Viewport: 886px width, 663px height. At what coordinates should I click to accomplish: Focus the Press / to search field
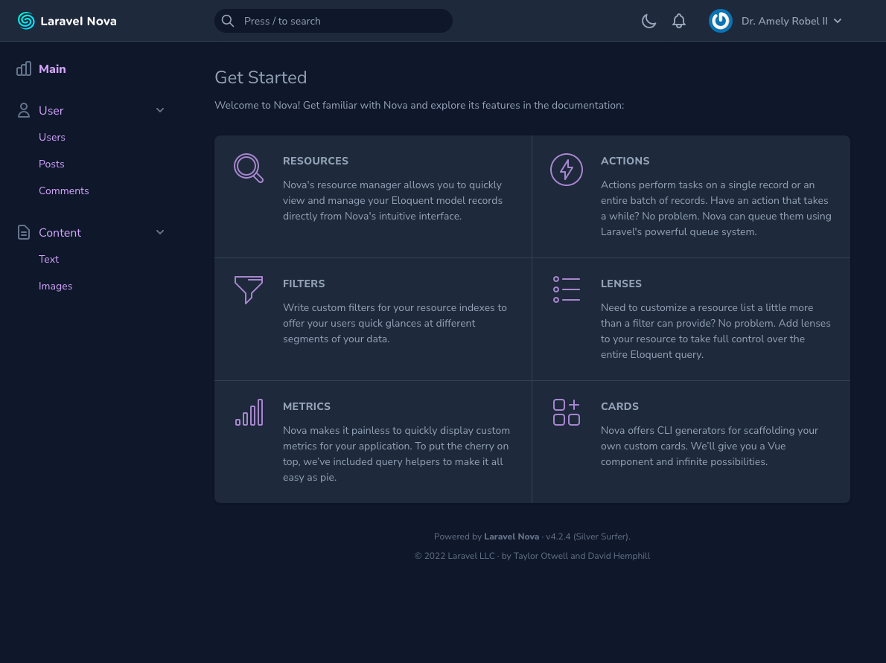pos(334,21)
